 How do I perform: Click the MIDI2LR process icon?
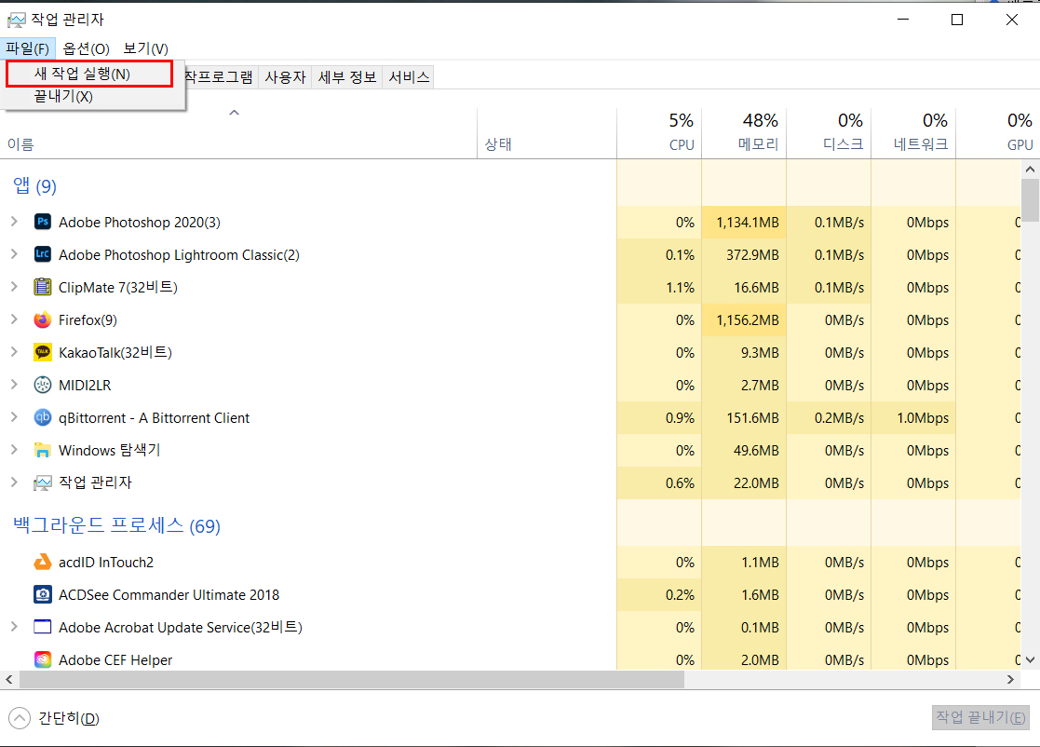point(43,385)
